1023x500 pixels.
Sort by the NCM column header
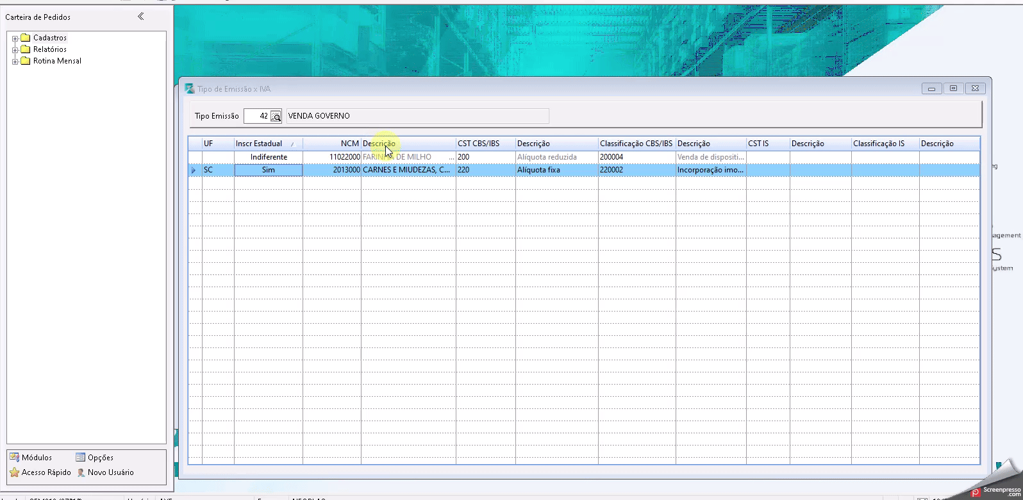point(332,144)
